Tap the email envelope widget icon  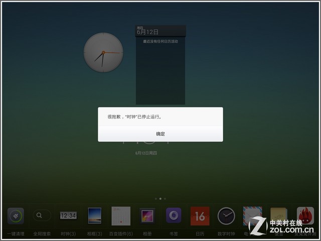coord(252,216)
